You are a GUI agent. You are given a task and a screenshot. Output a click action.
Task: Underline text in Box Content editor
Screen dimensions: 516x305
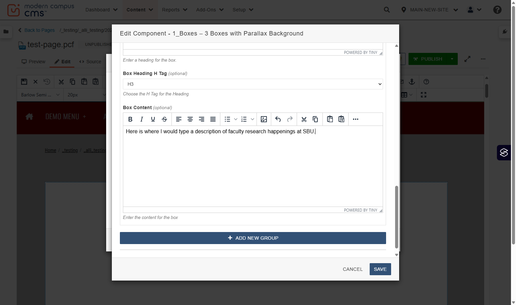click(153, 119)
